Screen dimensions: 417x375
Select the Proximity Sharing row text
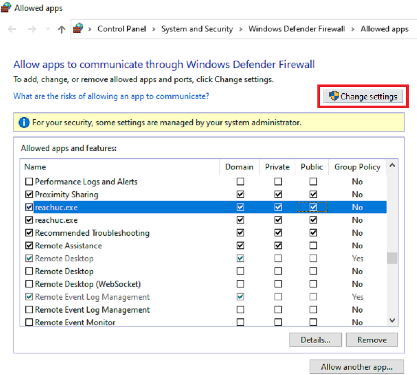67,195
